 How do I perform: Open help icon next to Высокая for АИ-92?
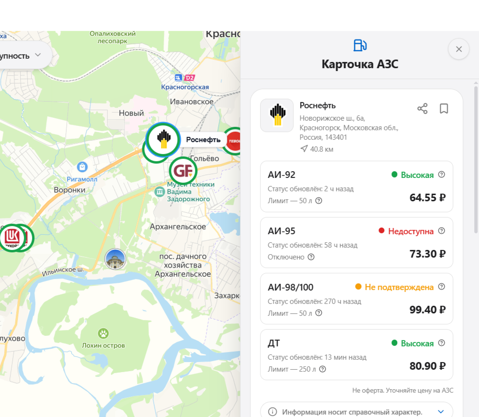pos(441,174)
